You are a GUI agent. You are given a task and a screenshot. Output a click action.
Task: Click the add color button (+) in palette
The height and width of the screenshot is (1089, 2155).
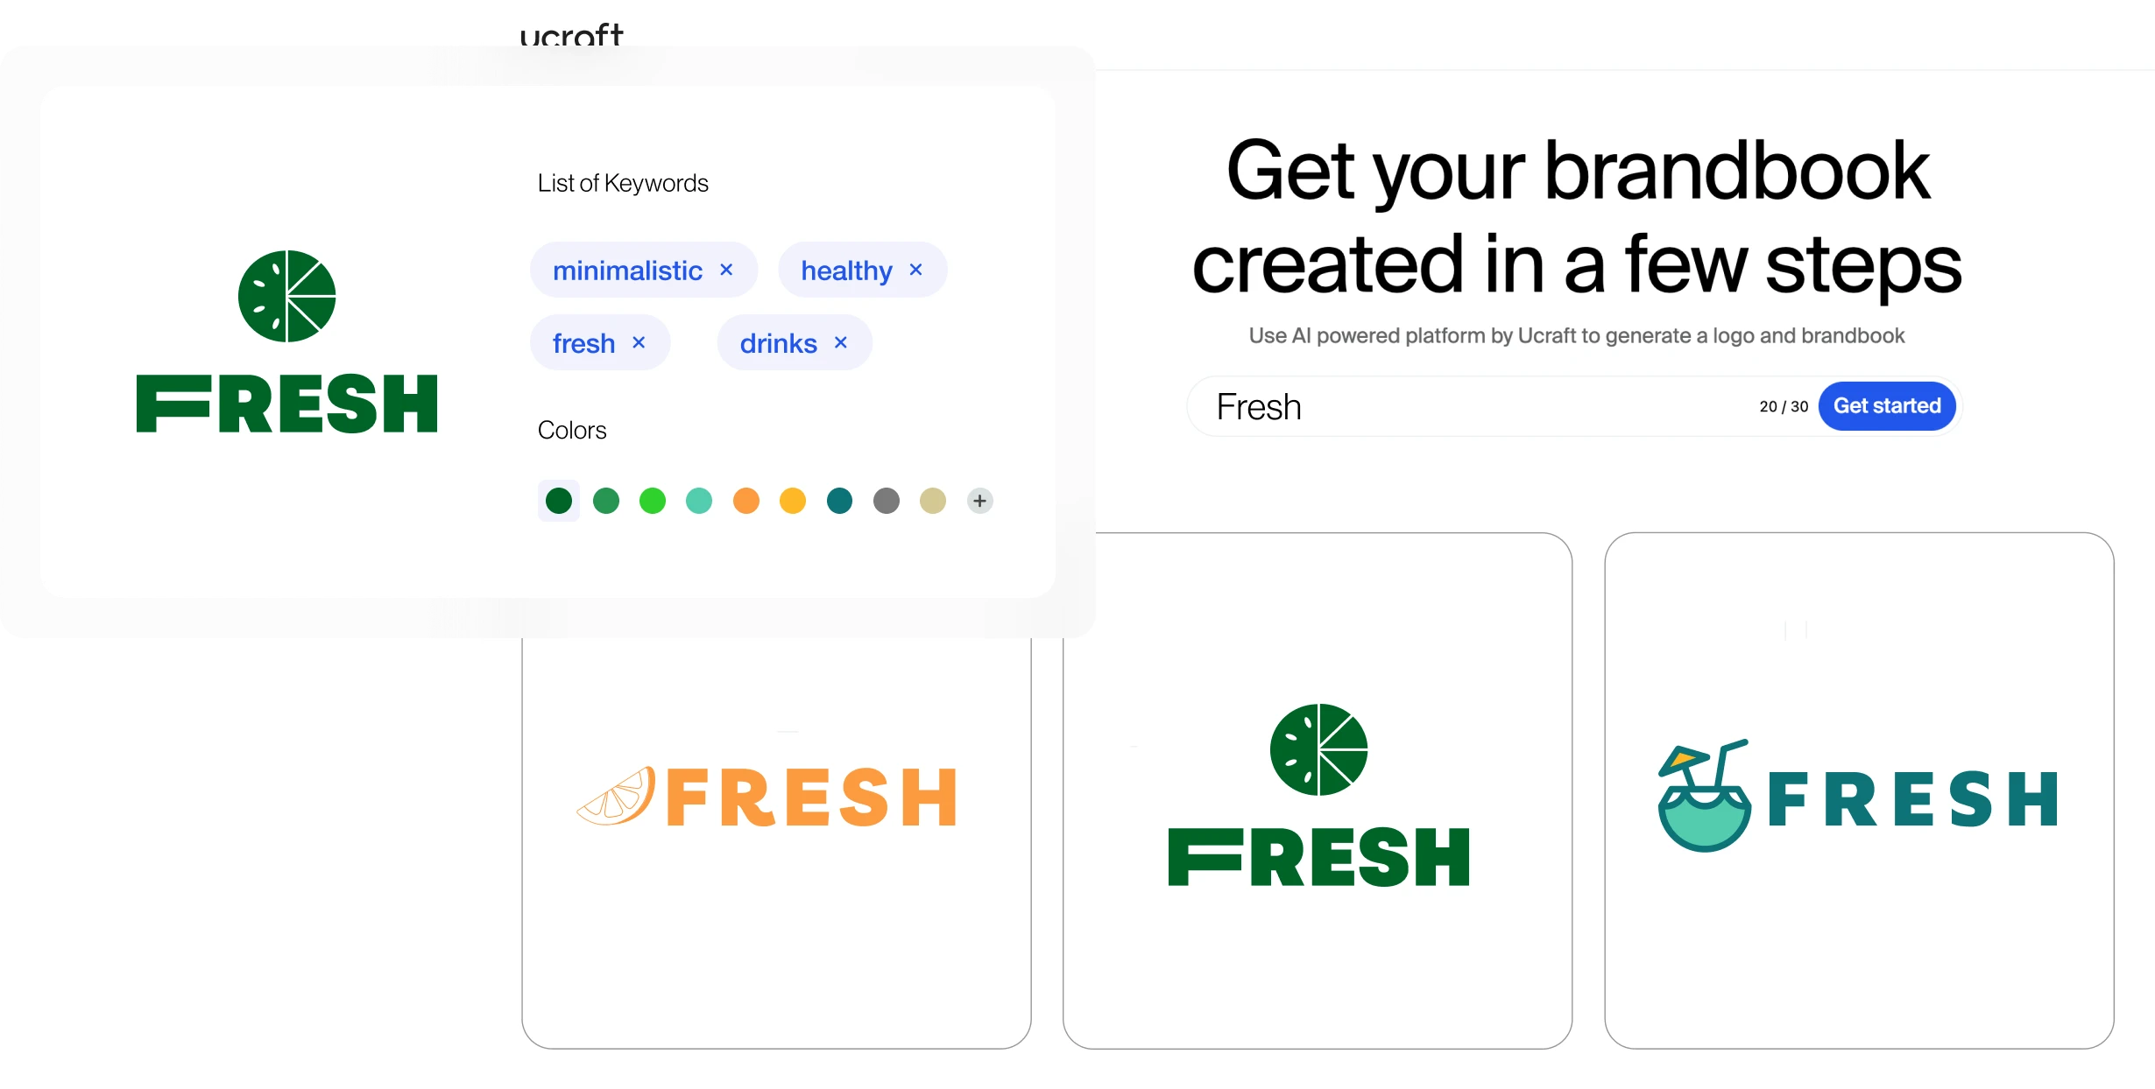point(984,502)
